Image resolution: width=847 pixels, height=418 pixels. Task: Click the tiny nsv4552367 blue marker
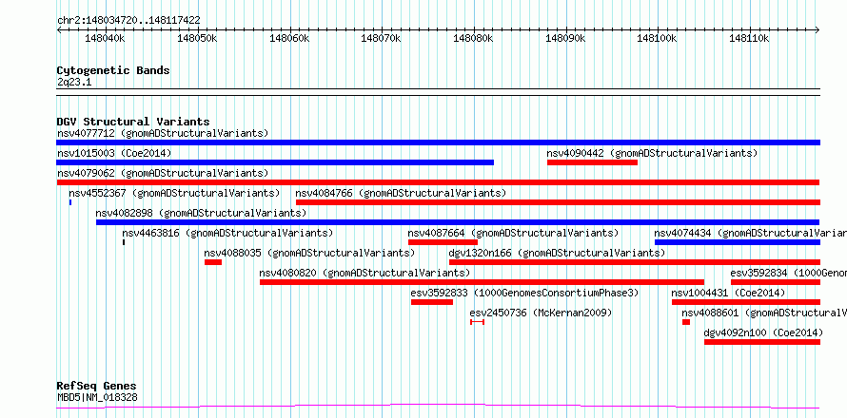click(70, 202)
